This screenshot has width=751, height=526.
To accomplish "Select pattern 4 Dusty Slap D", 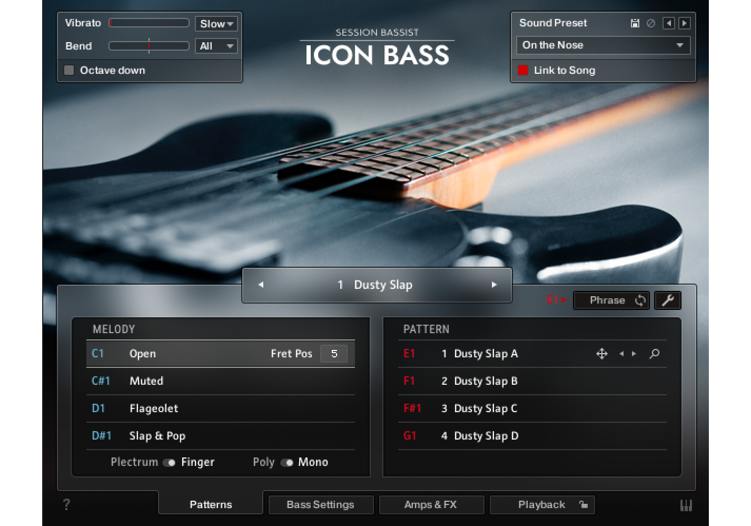I will point(532,436).
